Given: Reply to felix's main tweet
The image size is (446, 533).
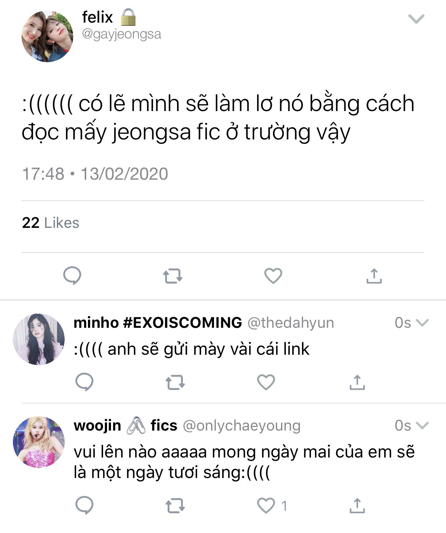Looking at the screenshot, I should 72,276.
